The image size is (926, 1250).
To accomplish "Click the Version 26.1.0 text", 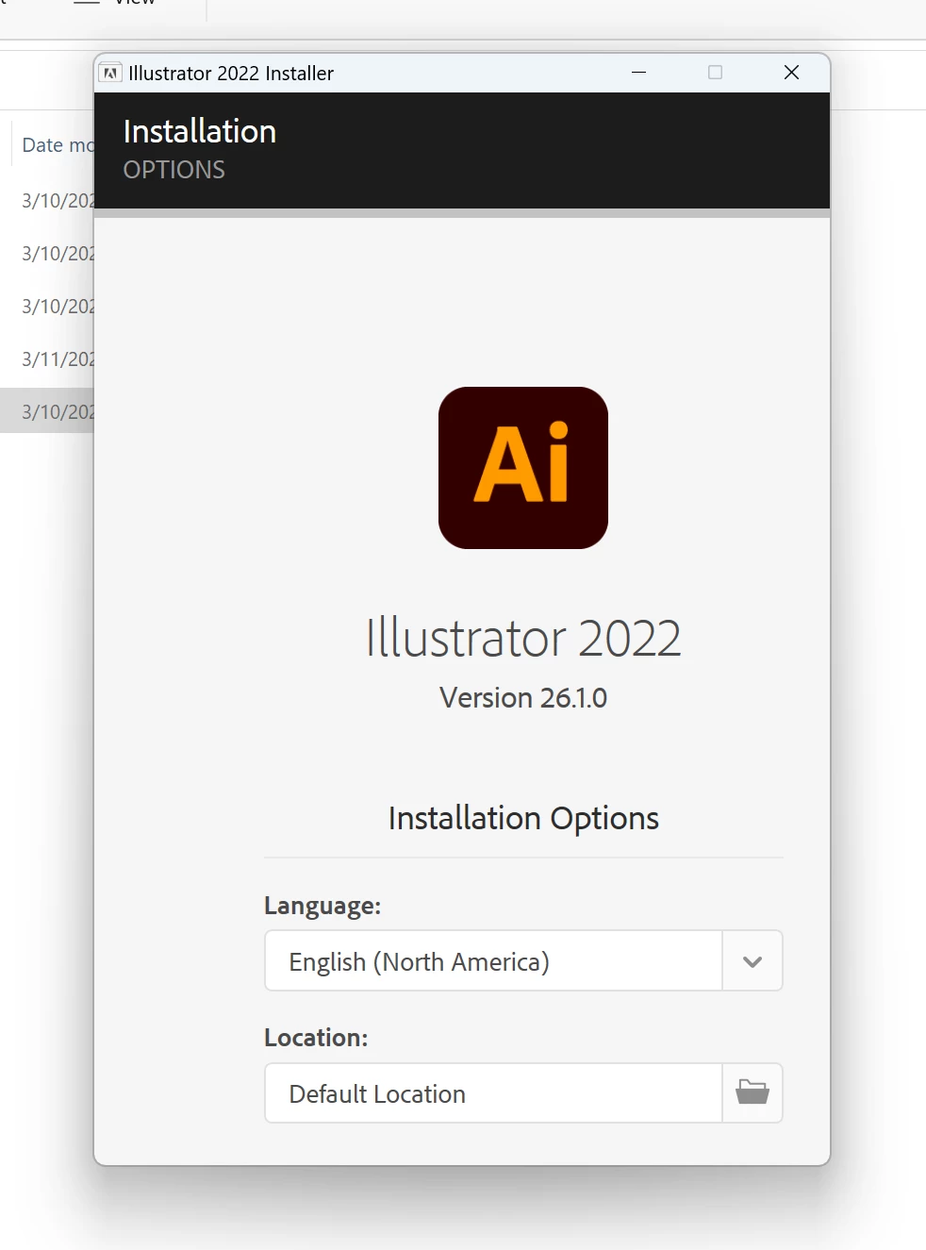I will click(523, 698).
